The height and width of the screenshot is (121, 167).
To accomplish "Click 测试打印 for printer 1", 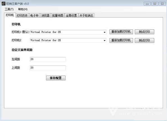I will pyautogui.click(x=144, y=32).
